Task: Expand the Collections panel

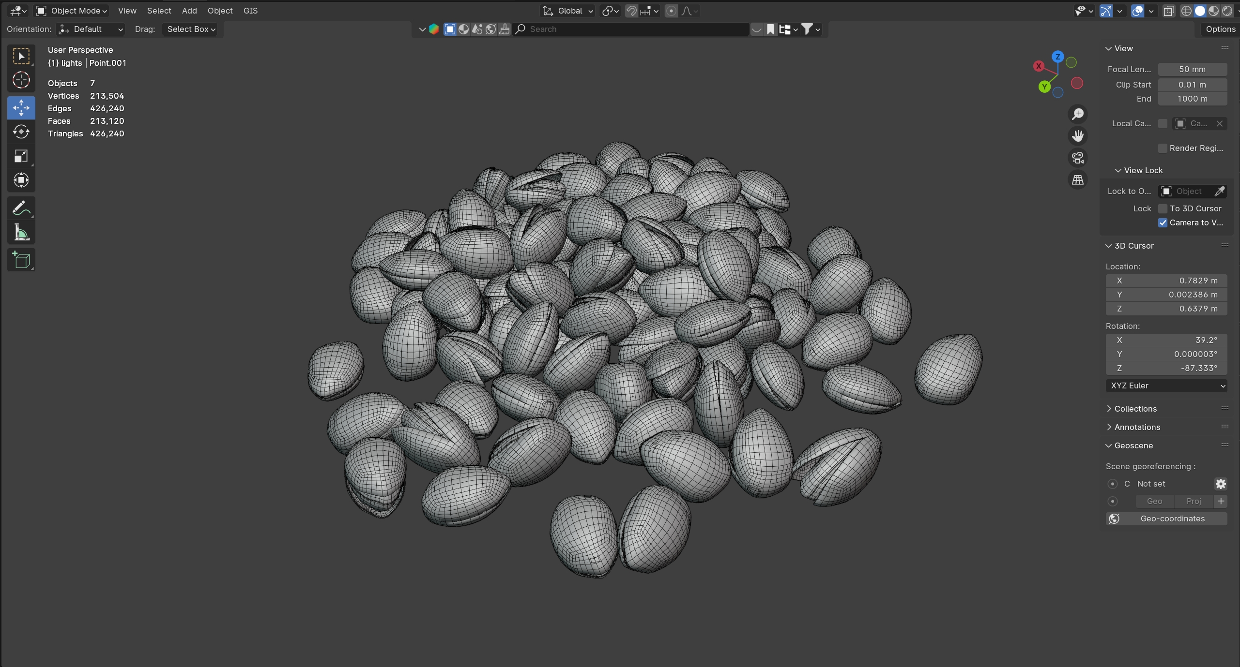Action: 1135,409
